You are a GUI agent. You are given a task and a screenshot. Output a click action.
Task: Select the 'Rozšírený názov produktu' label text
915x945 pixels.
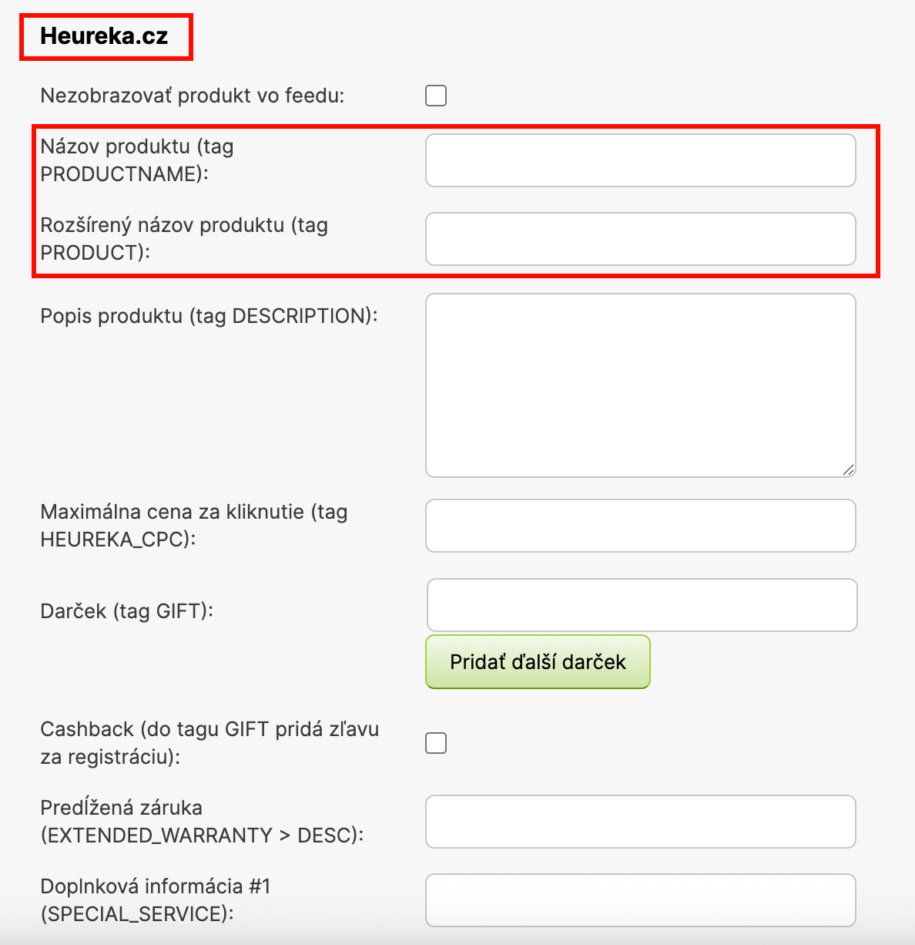tap(184, 239)
